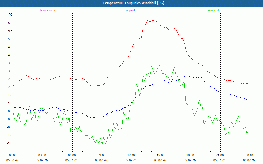Select the 6,0 y-axis tick label
The image size is (263, 164).
click(x=10, y=23)
